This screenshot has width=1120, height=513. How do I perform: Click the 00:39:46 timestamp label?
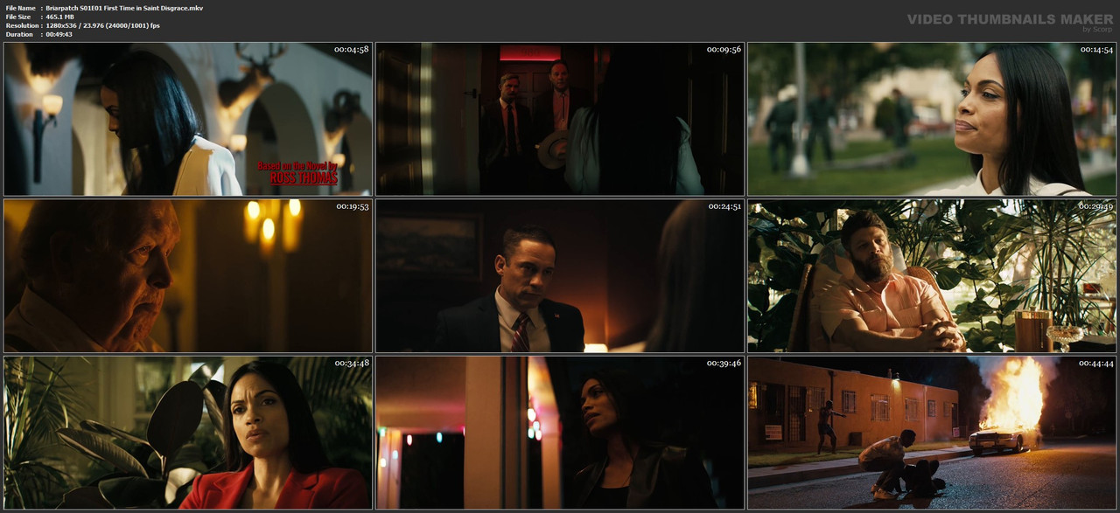(x=724, y=364)
